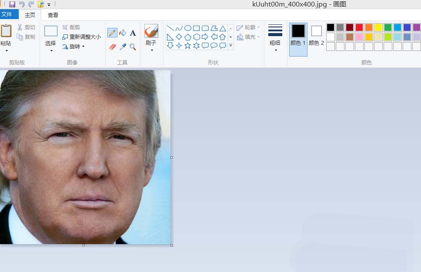Choose the Right triangle shape

click(x=170, y=37)
